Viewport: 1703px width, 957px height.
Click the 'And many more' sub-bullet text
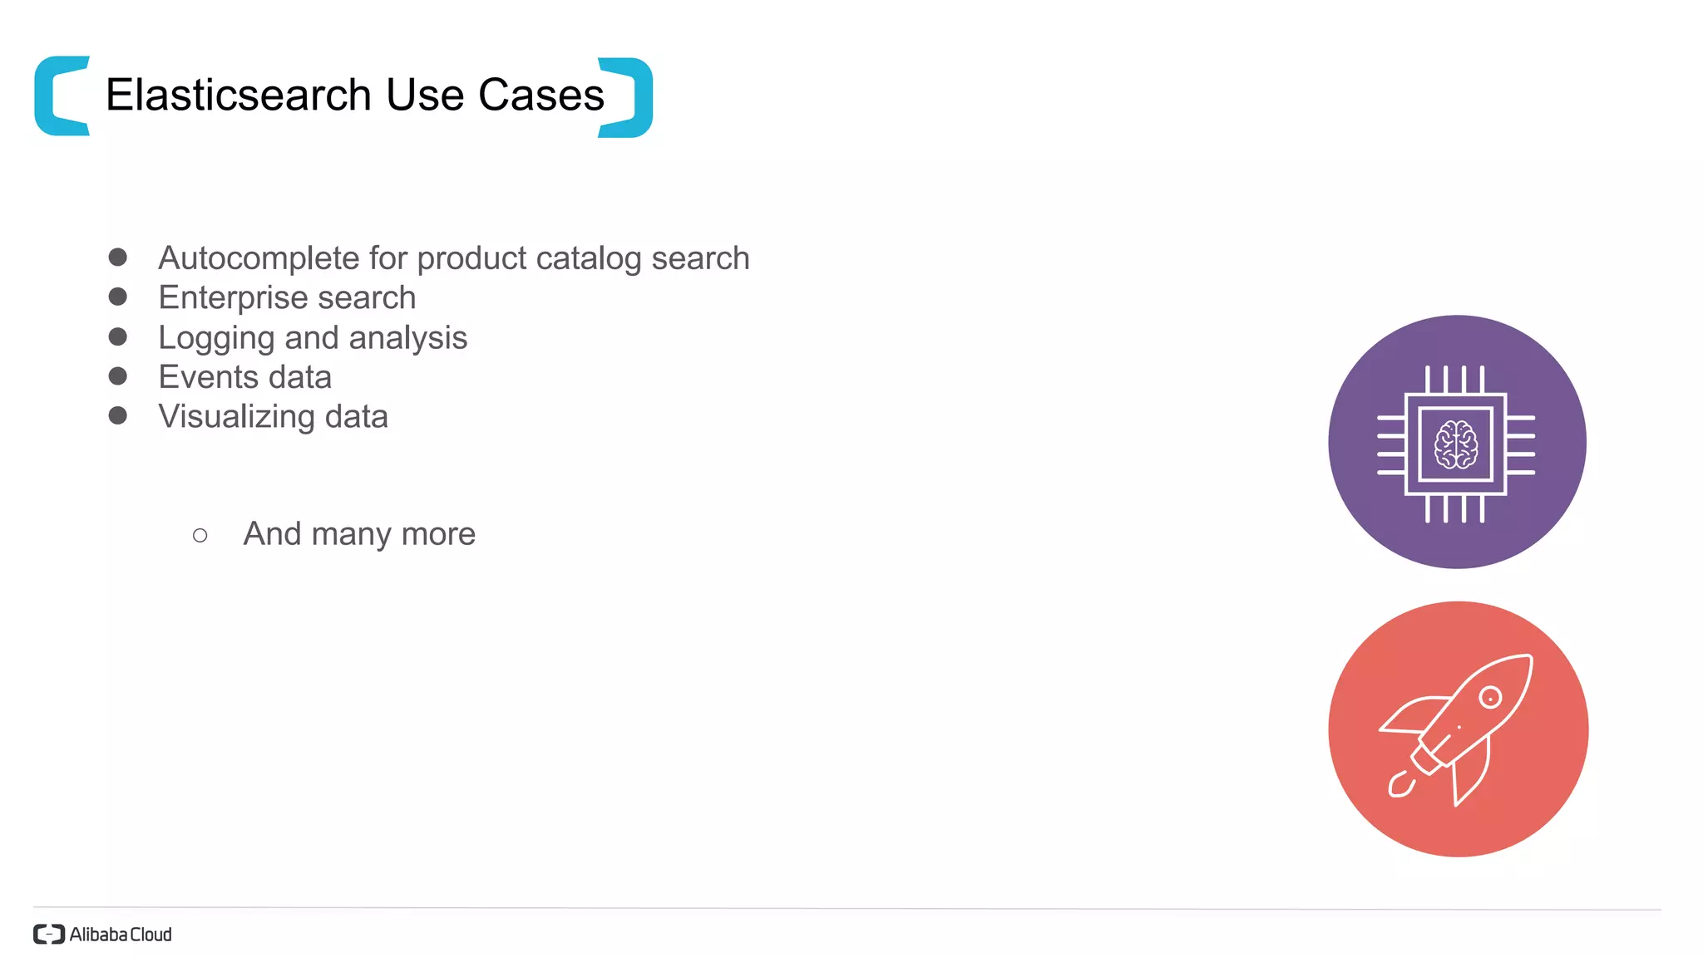tap(359, 534)
